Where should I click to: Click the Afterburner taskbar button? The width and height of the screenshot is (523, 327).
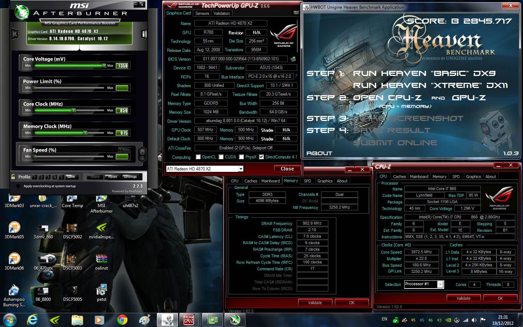234,320
